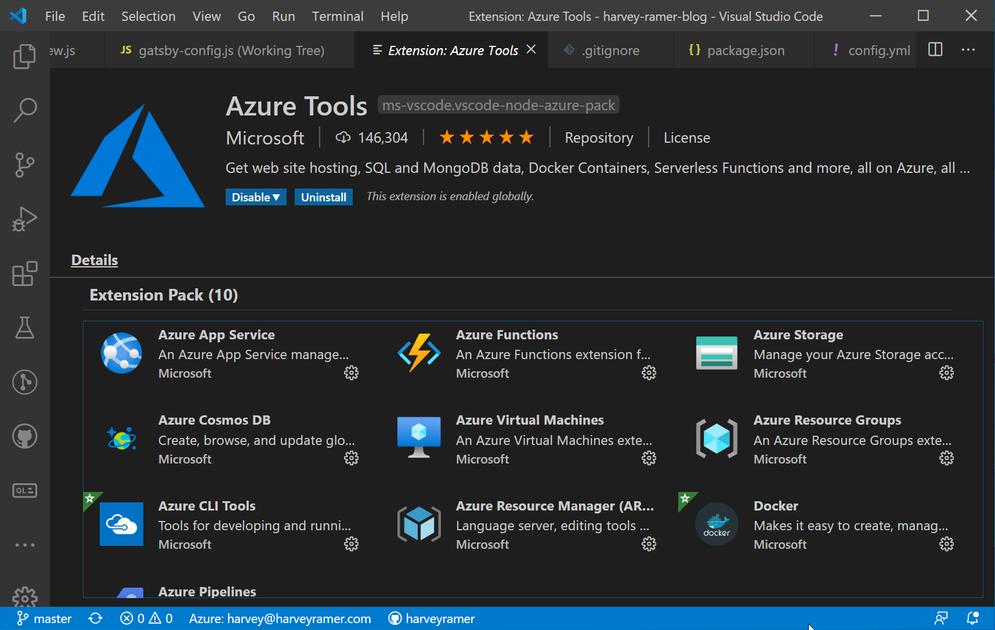Open the Go menu

[247, 16]
